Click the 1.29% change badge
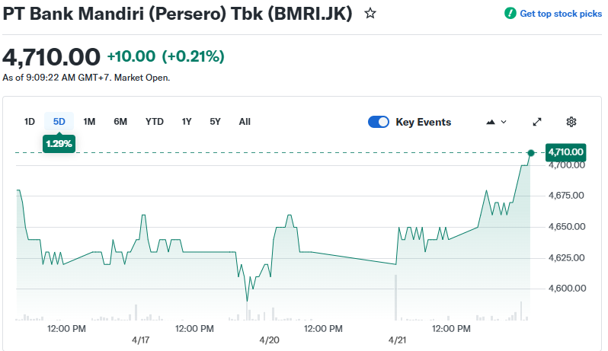The image size is (608, 351). (59, 143)
